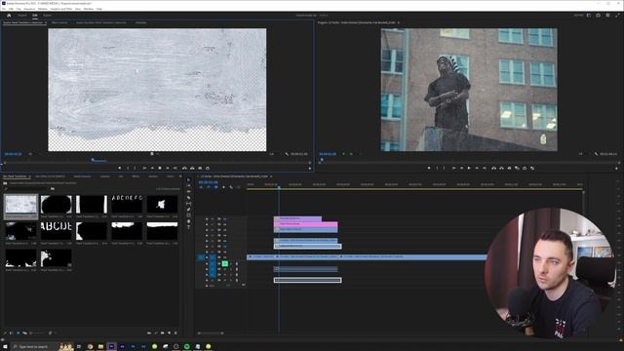Toggle the green active Mute track button
624x351 pixels.
click(225, 263)
